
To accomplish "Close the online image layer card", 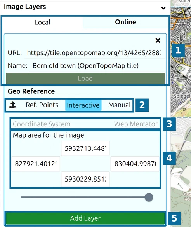I will (x=158, y=40).
